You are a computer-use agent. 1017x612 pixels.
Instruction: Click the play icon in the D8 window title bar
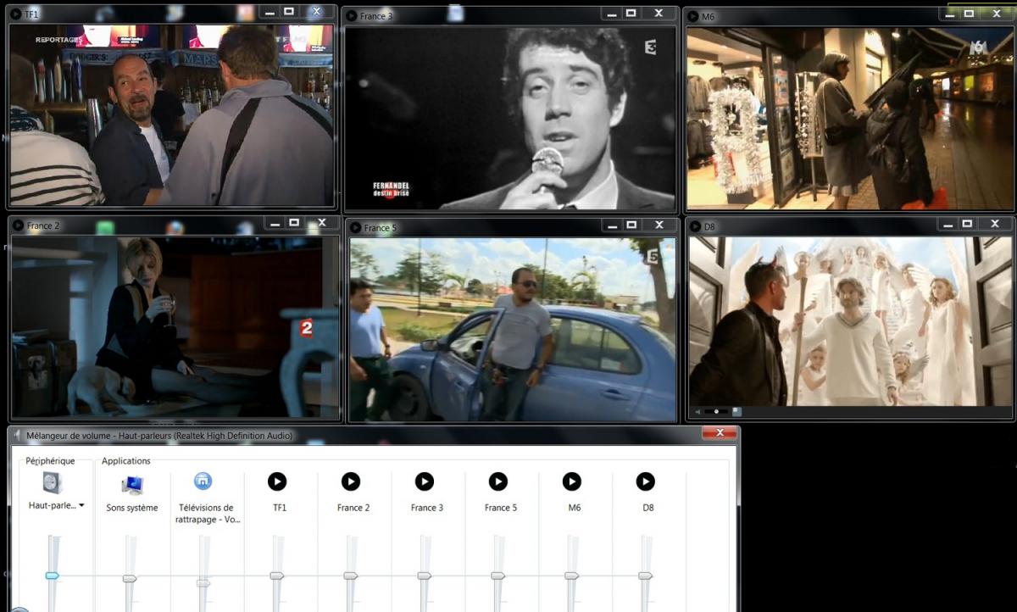pos(695,226)
